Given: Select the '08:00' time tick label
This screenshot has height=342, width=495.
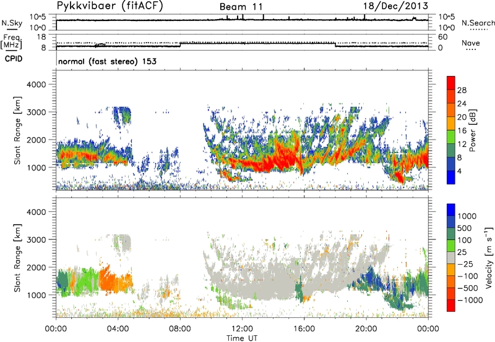Looking at the screenshot, I should pyautogui.click(x=180, y=329).
